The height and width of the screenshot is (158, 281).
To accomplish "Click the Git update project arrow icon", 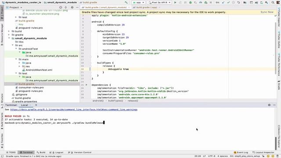I will pyautogui.click(x=223, y=3).
